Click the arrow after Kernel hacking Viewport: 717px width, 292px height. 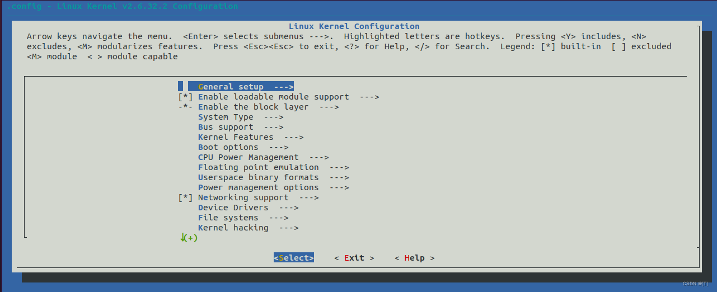(x=289, y=228)
